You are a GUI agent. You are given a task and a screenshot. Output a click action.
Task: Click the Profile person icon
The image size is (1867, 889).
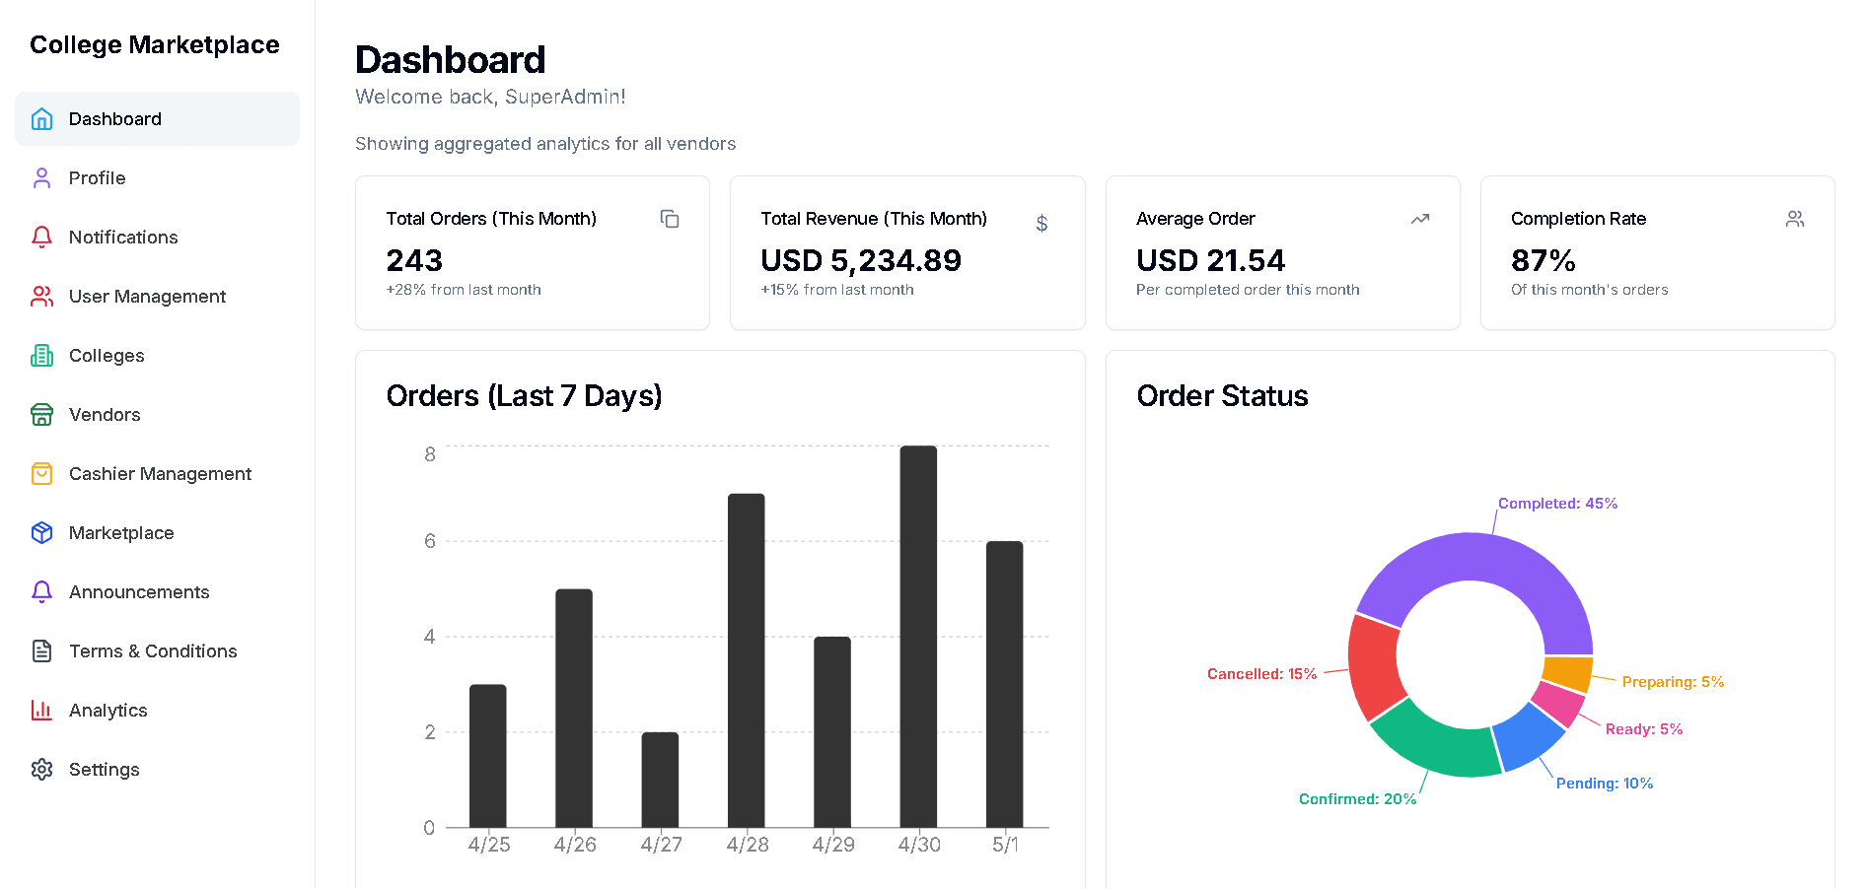(41, 178)
